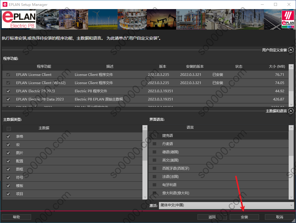Viewport: 296px width, 223px height.
Task: Click the 语言 column header
Action: tap(190, 127)
